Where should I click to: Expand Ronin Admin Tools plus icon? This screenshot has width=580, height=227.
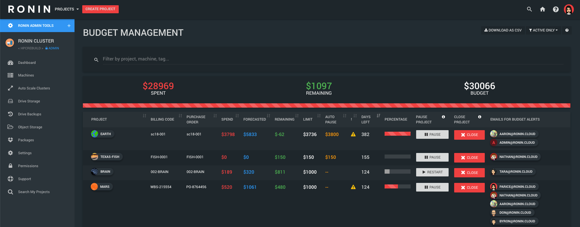pyautogui.click(x=69, y=26)
